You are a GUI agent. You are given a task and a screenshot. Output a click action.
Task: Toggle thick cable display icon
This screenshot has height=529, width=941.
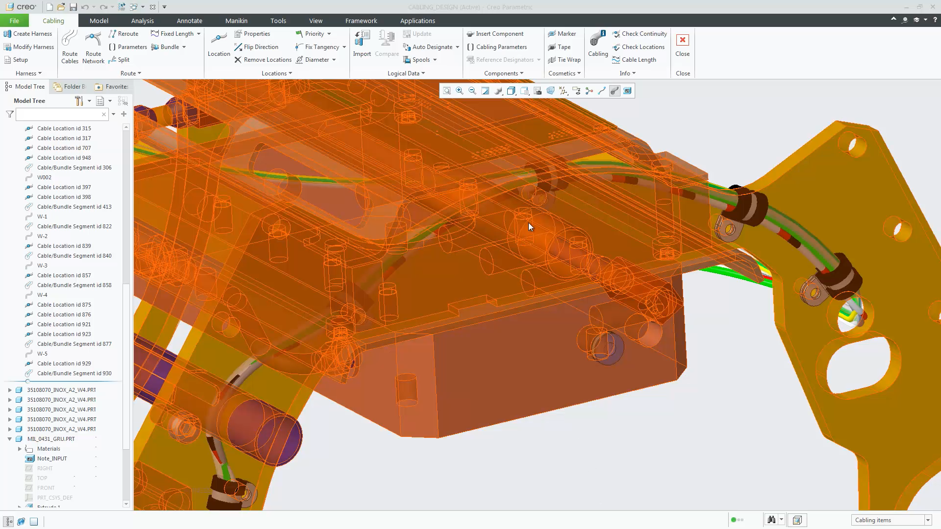pos(615,91)
